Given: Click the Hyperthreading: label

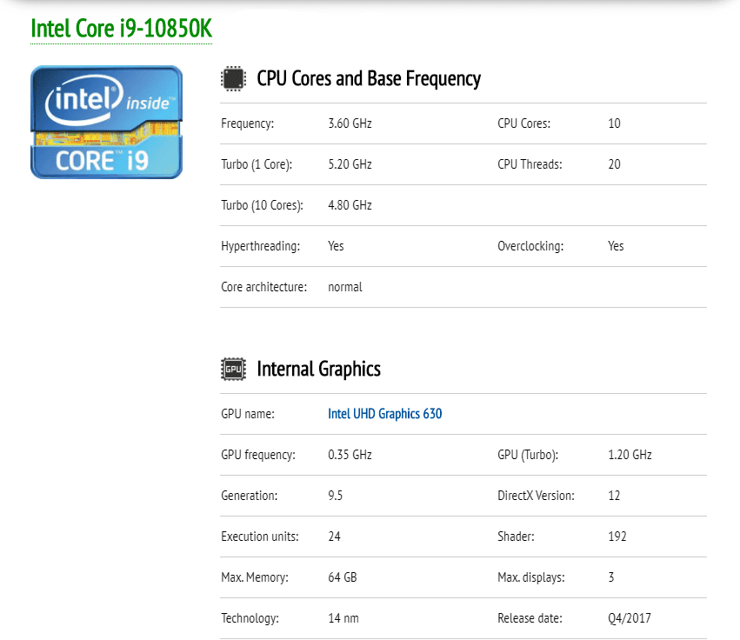Looking at the screenshot, I should tap(261, 246).
